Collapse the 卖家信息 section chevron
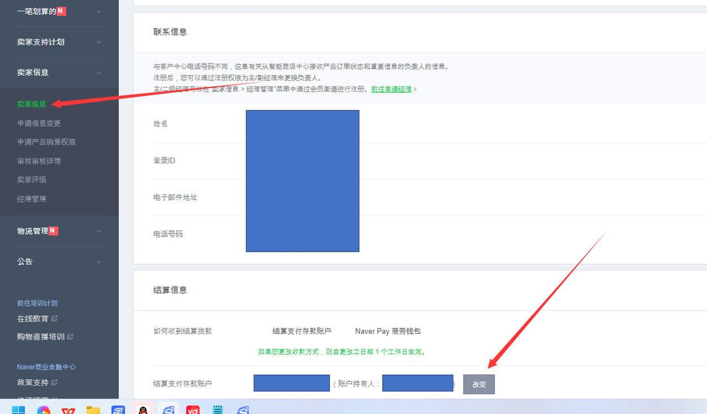 click(x=99, y=72)
